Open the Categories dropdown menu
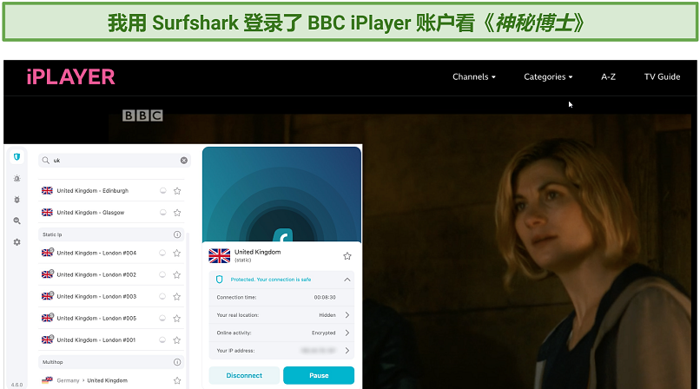This screenshot has width=700, height=389. [548, 77]
